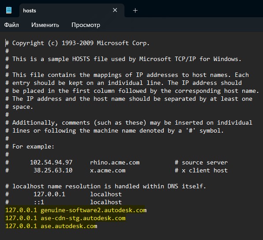This screenshot has height=240, width=263.
Task: Click the rhino.acme.com example hostname
Action: [115, 162]
